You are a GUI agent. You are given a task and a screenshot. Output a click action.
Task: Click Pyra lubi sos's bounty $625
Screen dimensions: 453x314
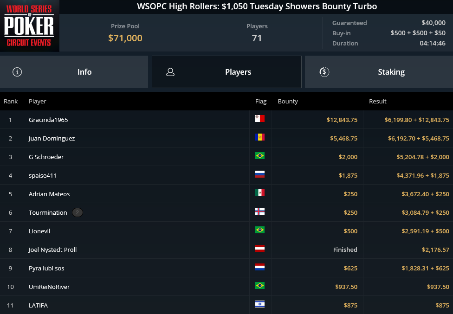(x=350, y=268)
